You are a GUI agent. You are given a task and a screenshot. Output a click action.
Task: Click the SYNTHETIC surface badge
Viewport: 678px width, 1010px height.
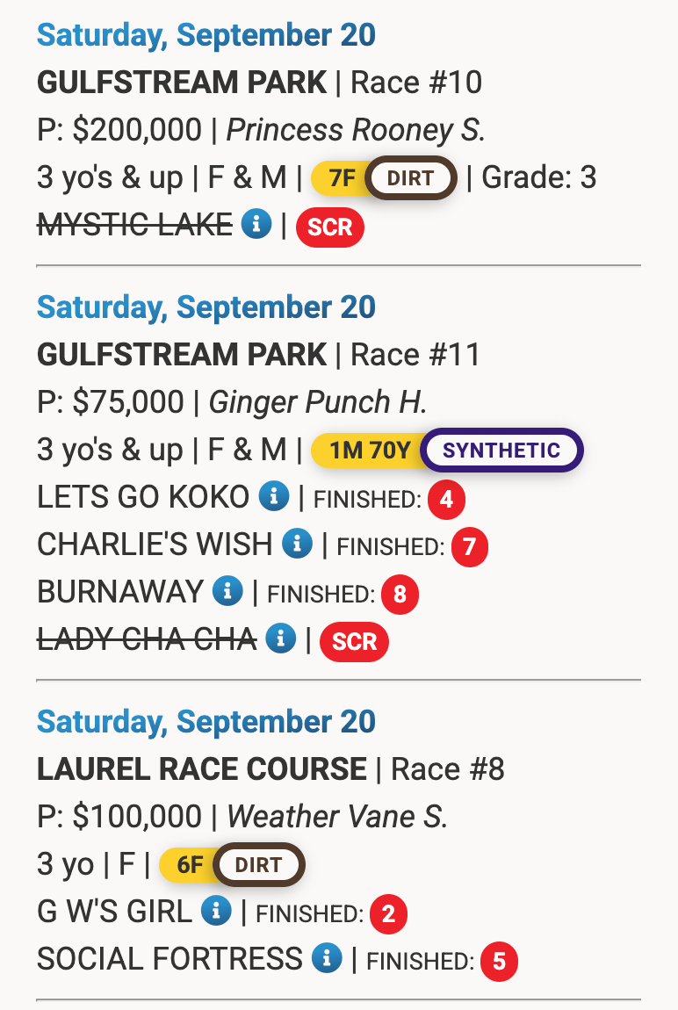click(x=501, y=451)
